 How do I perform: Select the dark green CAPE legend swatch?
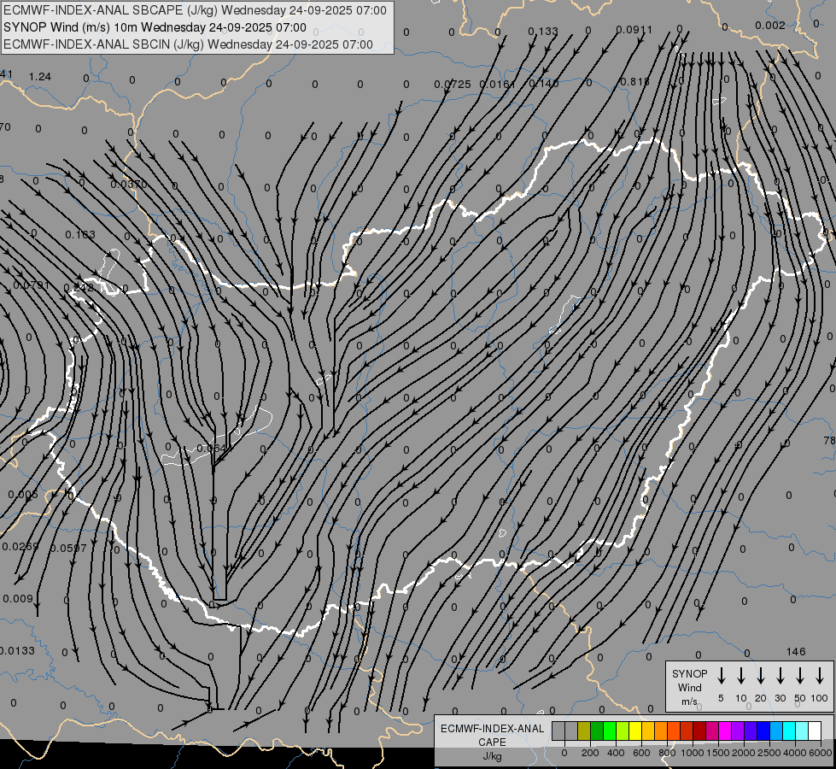click(597, 731)
